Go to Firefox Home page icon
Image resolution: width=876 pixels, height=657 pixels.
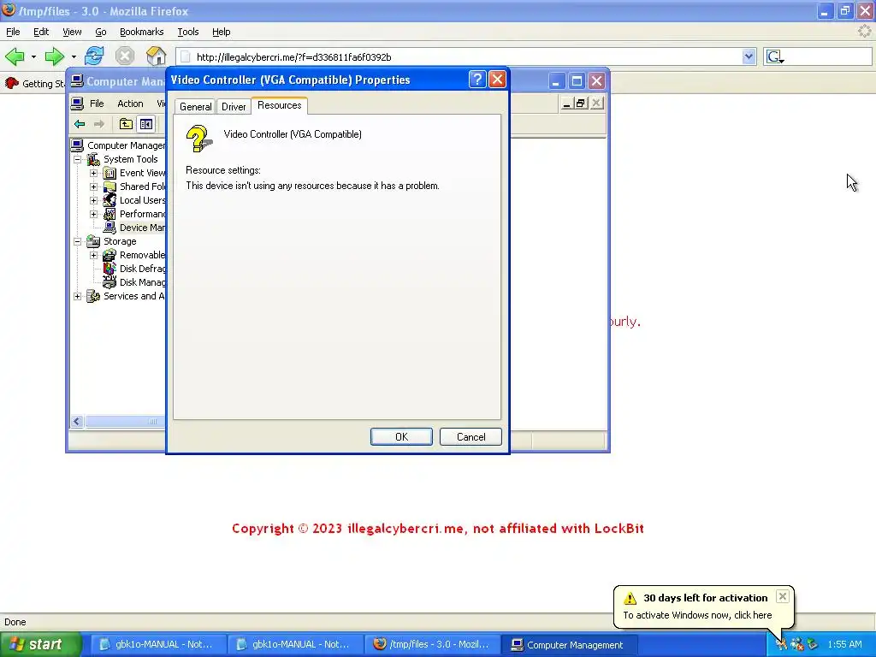pos(156,56)
